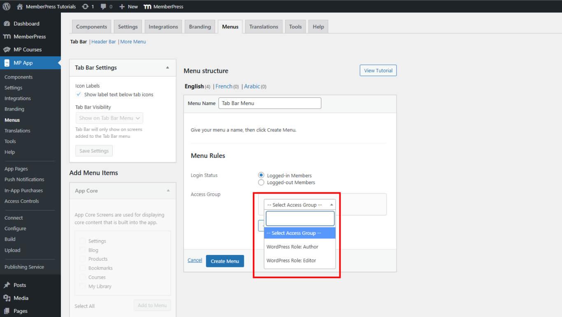Click the WordPress logo icon
562x317 pixels.
(7, 7)
